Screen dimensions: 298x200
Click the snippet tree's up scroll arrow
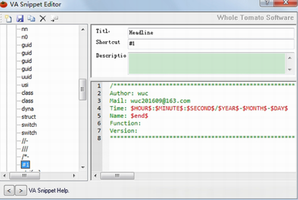83,30
